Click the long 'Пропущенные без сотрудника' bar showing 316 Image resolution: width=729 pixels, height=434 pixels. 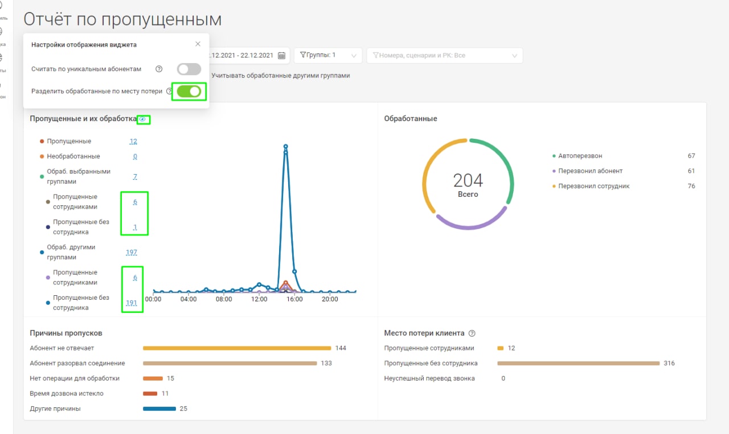pos(578,363)
